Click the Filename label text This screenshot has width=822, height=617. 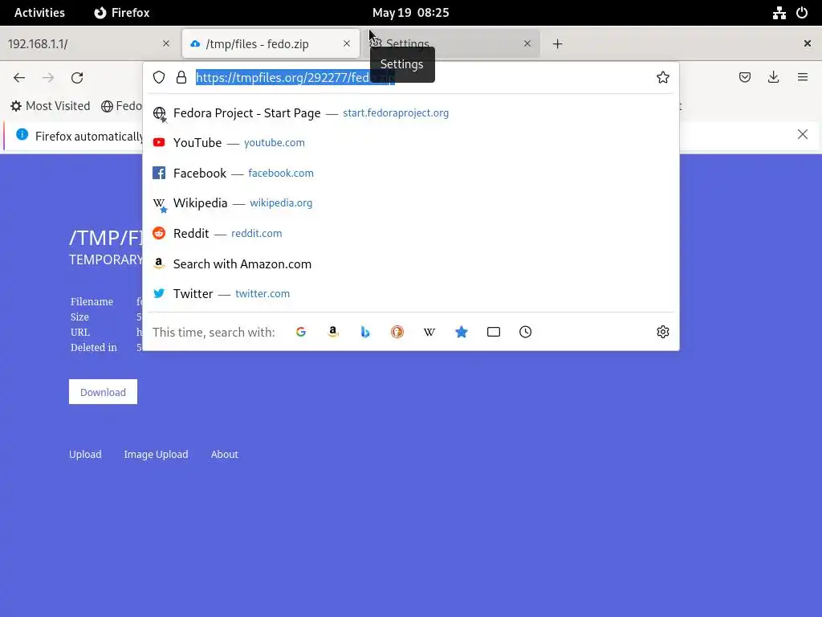[x=92, y=302]
